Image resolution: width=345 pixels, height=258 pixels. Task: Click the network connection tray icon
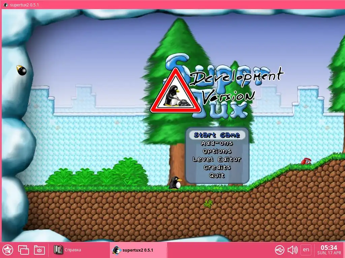[279, 250]
